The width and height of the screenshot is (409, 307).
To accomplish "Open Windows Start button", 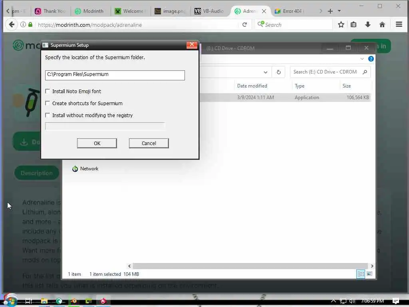I will 10,301.
